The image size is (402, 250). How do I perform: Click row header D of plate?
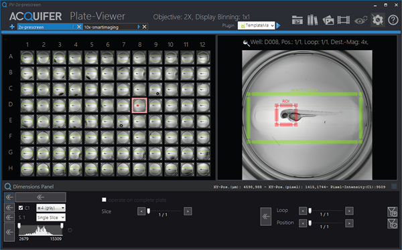tap(11, 104)
